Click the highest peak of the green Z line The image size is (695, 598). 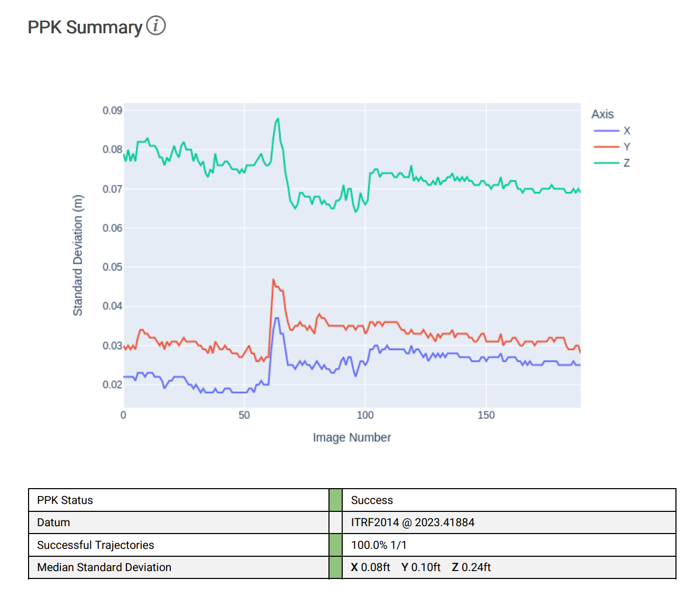tap(278, 119)
